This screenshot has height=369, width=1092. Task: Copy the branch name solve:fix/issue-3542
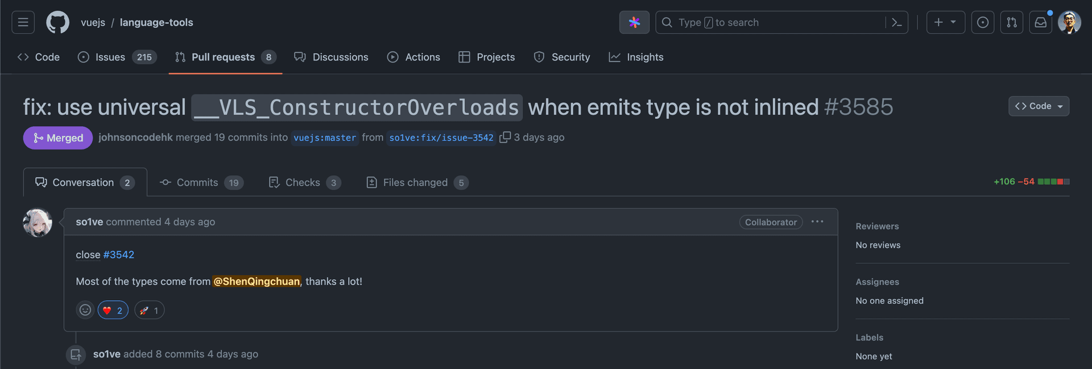pyautogui.click(x=504, y=138)
